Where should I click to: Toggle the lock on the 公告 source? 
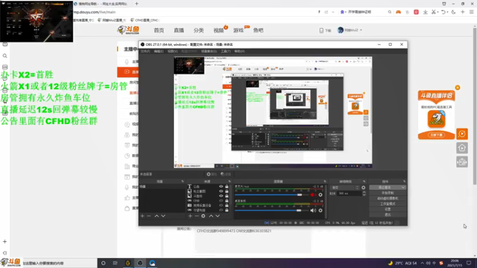(x=227, y=186)
